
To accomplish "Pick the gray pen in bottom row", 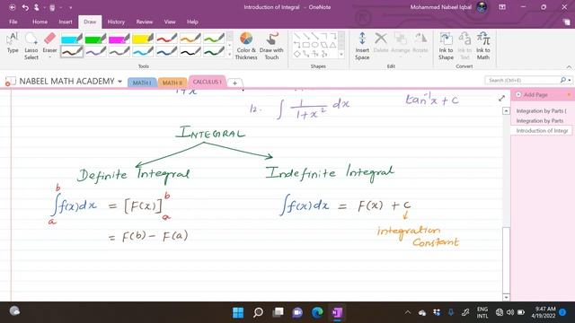I will pos(119,52).
